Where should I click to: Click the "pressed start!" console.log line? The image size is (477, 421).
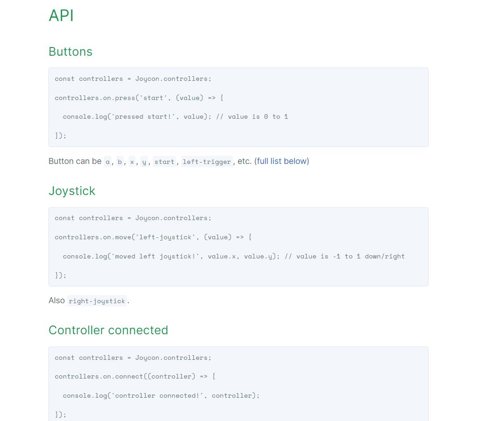[x=133, y=116]
